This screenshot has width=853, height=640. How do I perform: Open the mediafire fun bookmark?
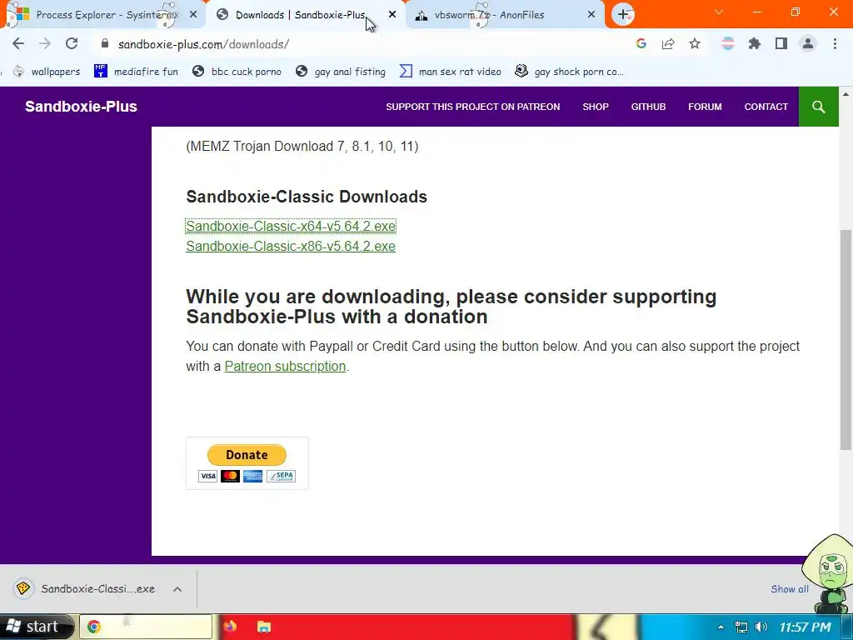(136, 72)
